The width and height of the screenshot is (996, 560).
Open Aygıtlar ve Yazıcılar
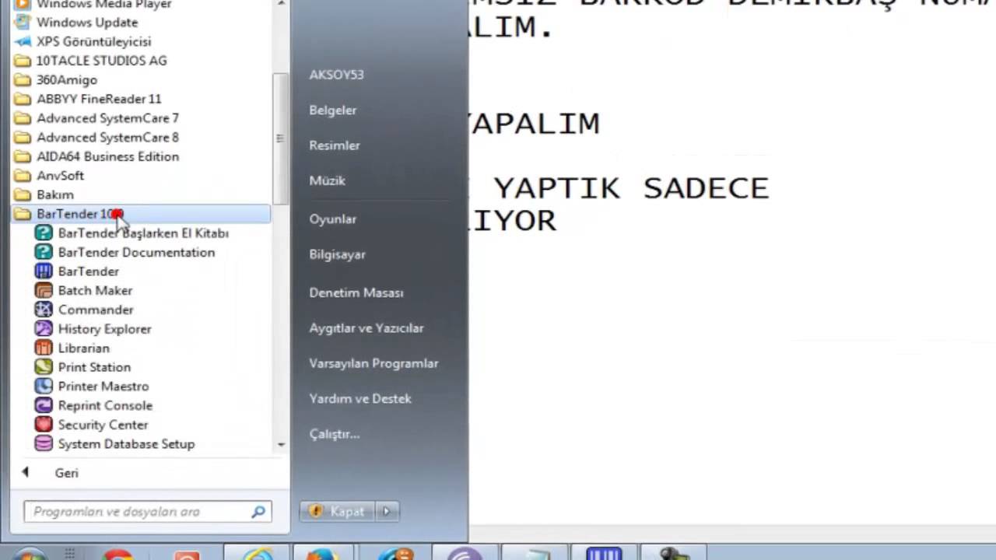pyautogui.click(x=366, y=328)
